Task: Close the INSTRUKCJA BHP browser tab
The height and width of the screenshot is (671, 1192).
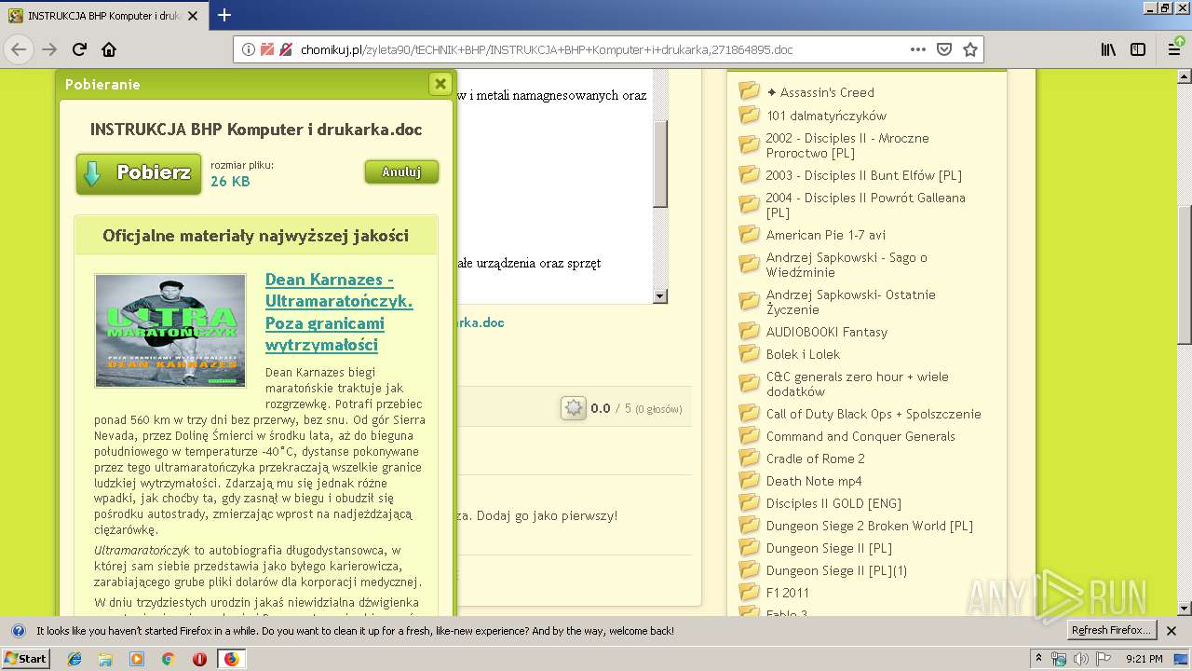Action: point(193,16)
